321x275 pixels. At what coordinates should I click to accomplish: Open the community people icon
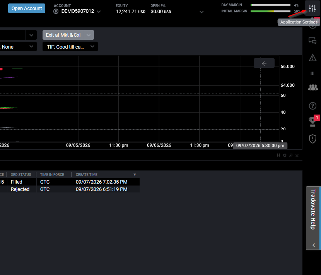pos(313,88)
